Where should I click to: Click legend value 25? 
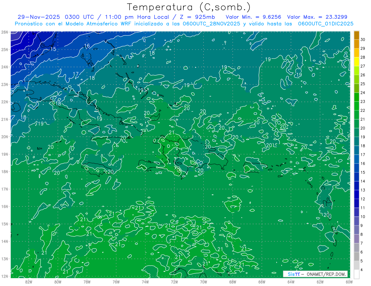[x=363, y=84]
